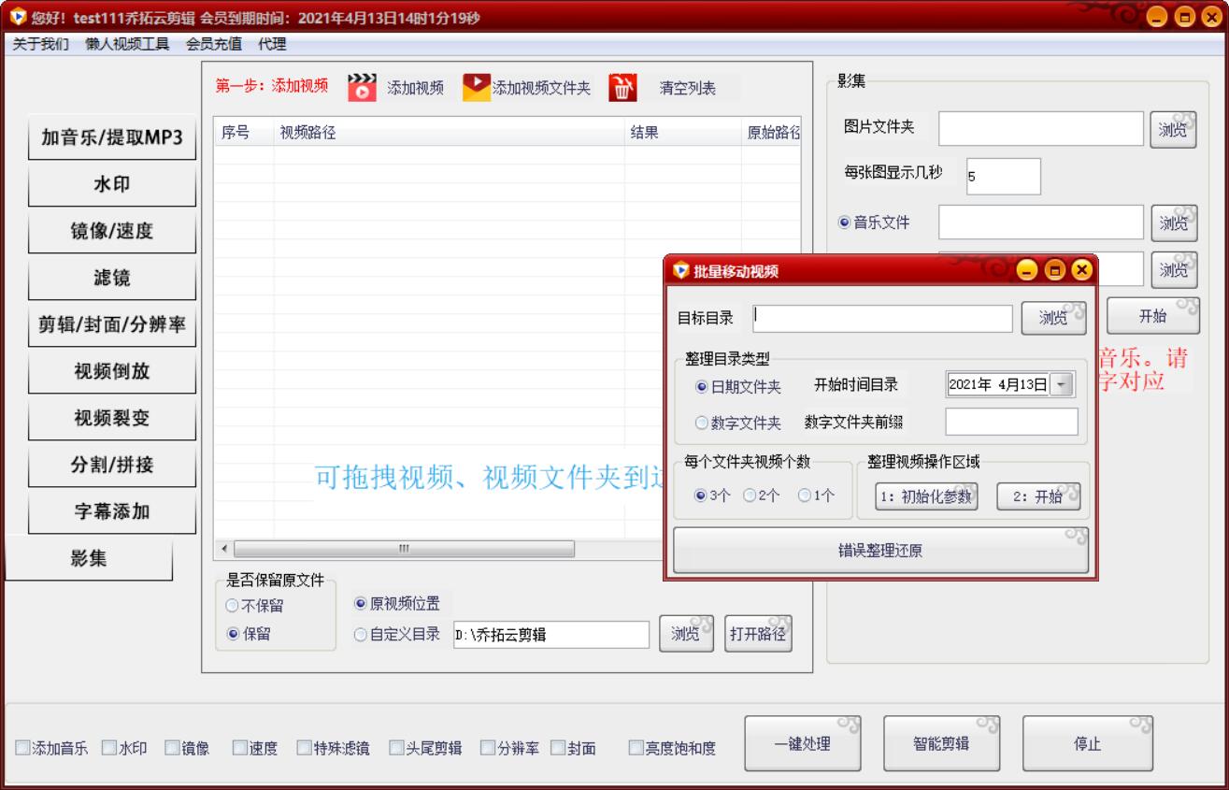Click the video list horizontal scrollbar
The width and height of the screenshot is (1229, 790).
click(405, 549)
